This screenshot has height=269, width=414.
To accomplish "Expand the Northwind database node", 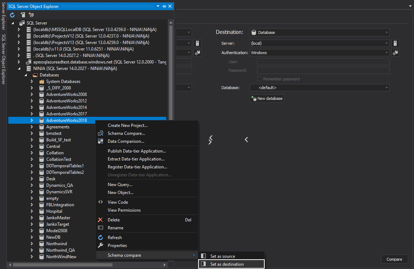I will coord(32,244).
